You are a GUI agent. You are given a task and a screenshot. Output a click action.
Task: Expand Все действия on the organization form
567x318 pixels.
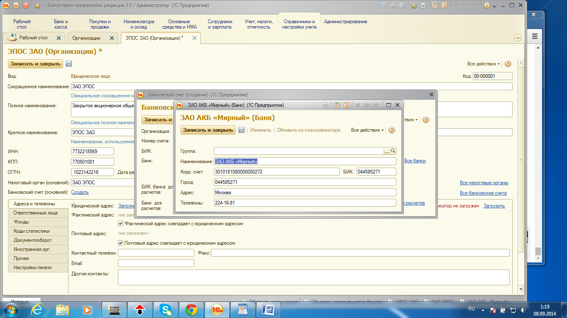click(484, 64)
